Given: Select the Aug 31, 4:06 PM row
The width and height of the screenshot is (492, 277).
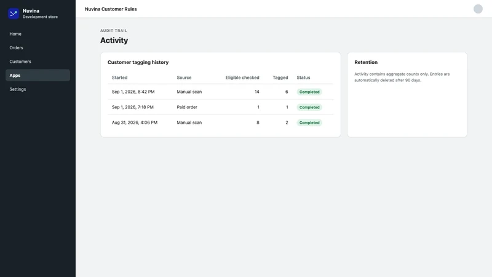Looking at the screenshot, I should [221, 122].
